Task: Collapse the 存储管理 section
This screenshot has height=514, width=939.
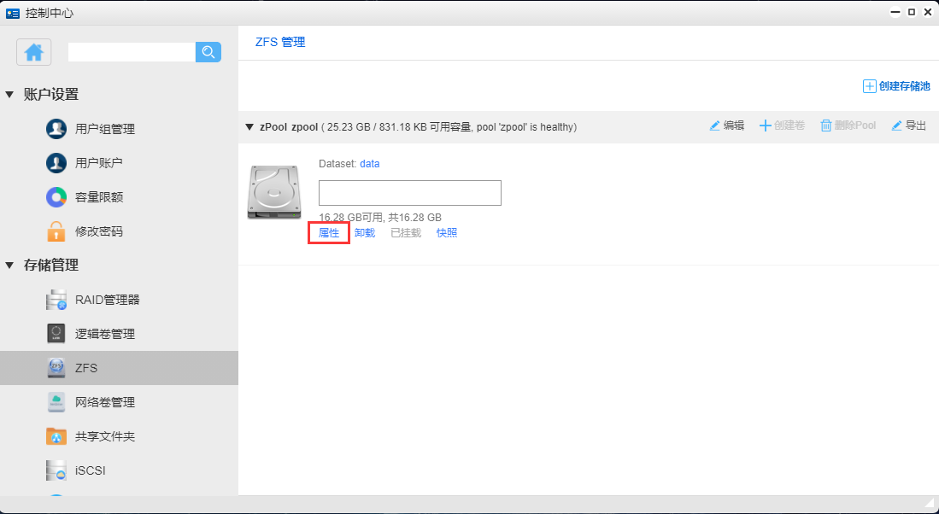Action: 9,265
